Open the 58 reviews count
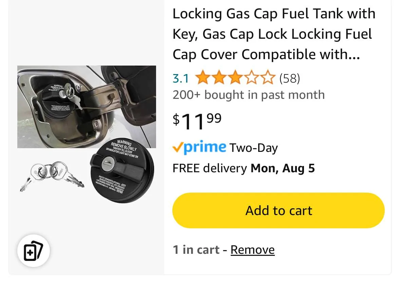This screenshot has width=400, height=282. pyautogui.click(x=289, y=78)
